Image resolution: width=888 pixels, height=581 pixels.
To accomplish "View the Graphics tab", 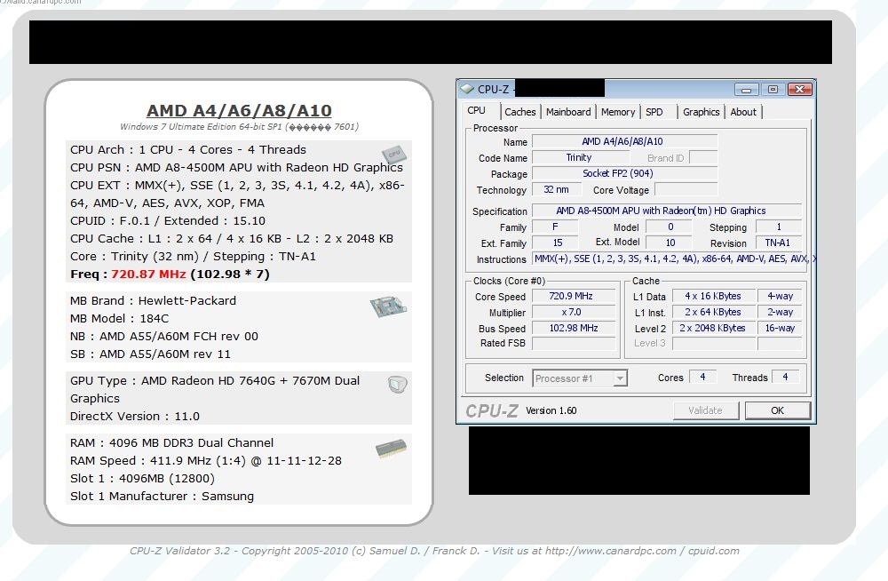I will pyautogui.click(x=701, y=112).
